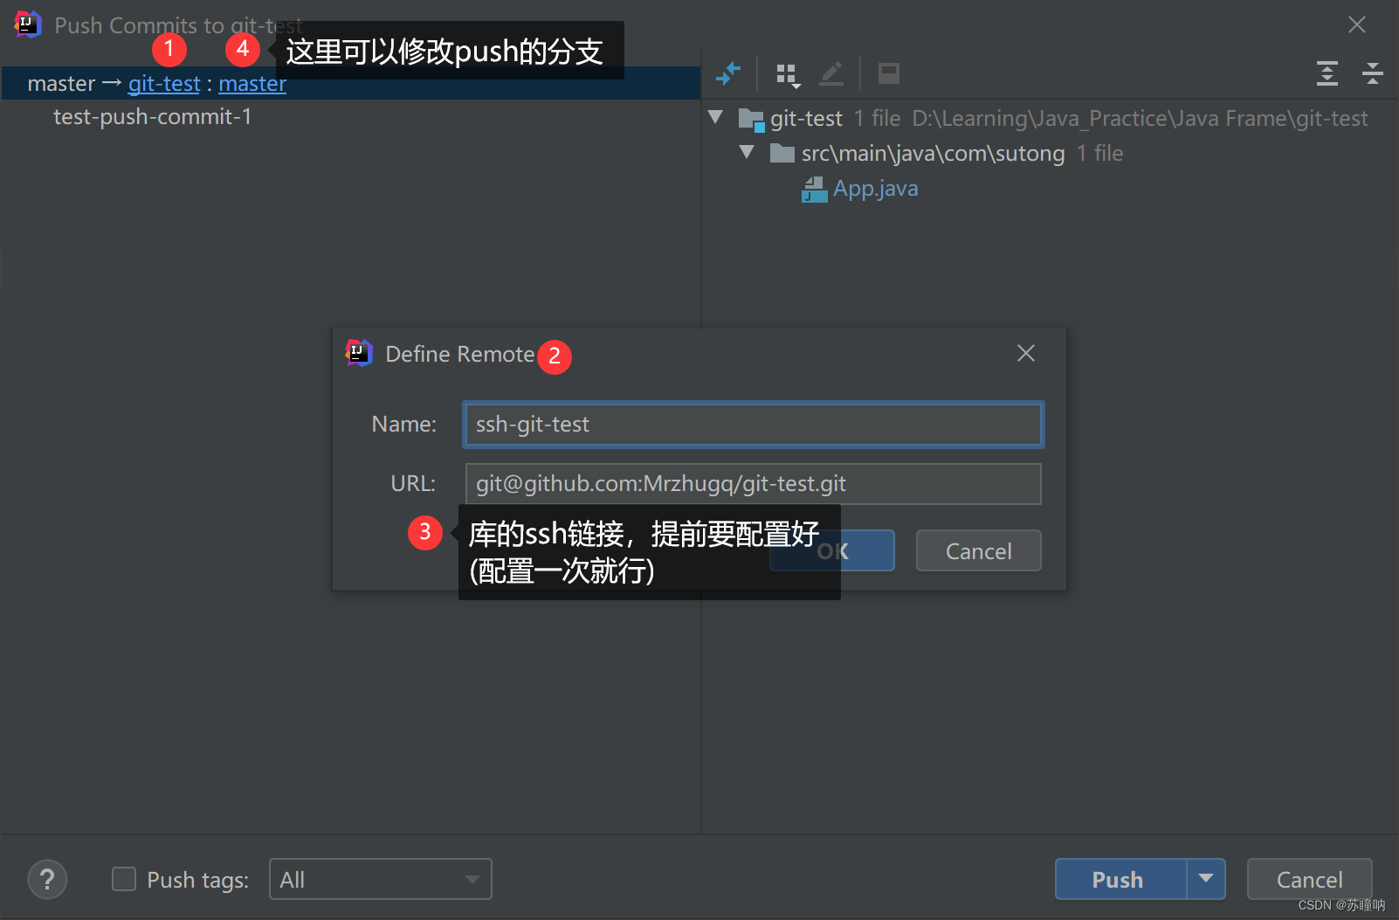The height and width of the screenshot is (920, 1399).
Task: Enable the Push tags checkbox
Action: (124, 879)
